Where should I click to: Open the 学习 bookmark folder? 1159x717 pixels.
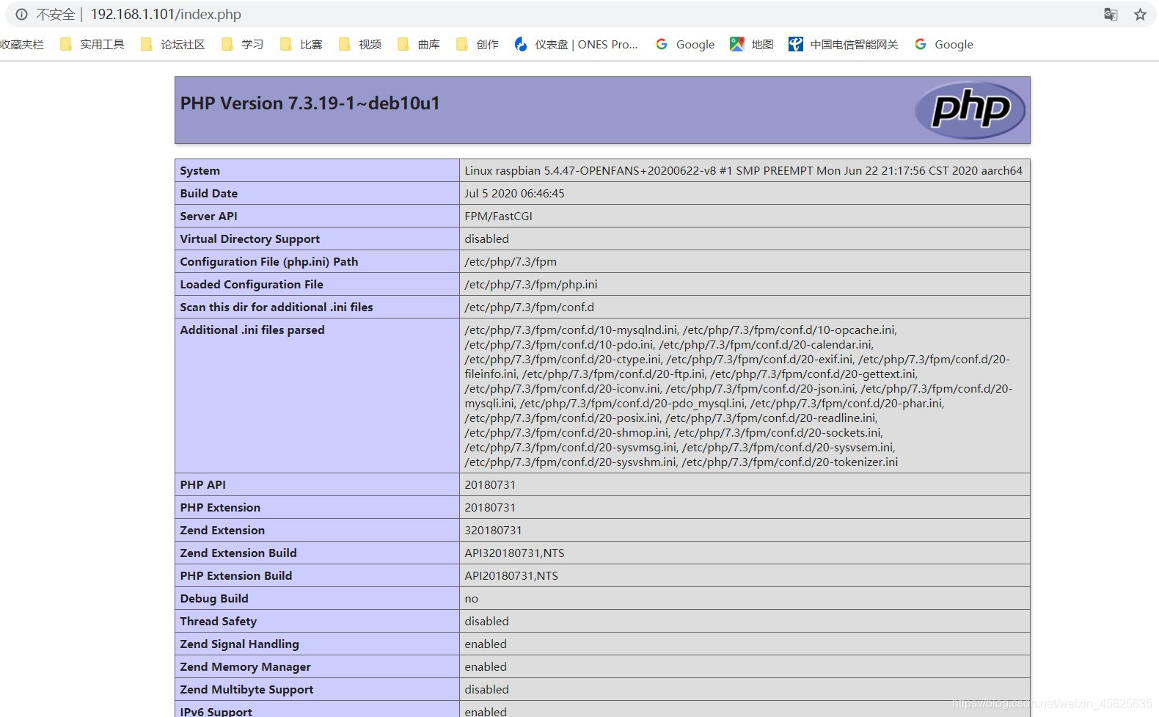click(x=243, y=44)
